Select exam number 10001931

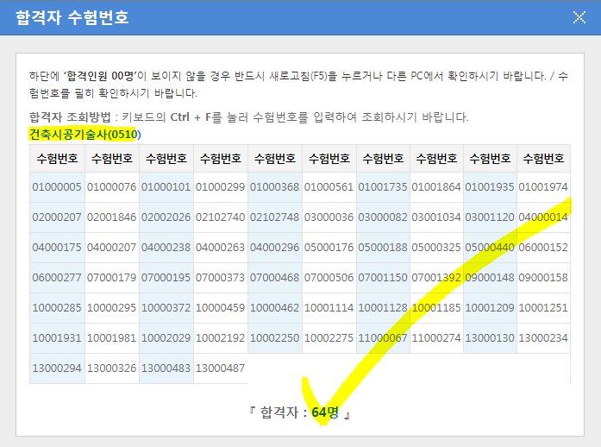pyautogui.click(x=57, y=338)
